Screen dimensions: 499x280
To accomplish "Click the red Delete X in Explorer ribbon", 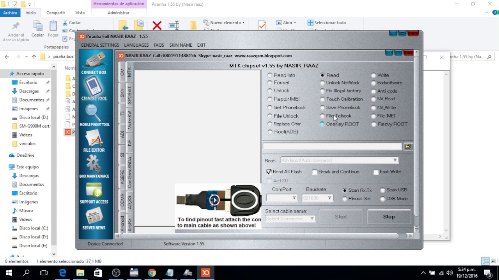I will (x=157, y=26).
